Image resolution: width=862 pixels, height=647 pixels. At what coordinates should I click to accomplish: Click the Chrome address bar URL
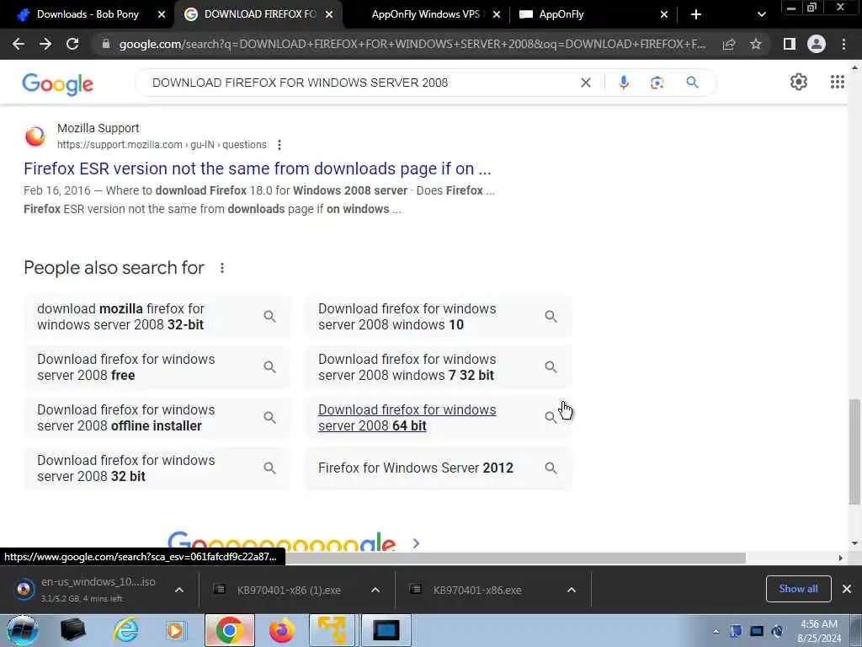412,44
